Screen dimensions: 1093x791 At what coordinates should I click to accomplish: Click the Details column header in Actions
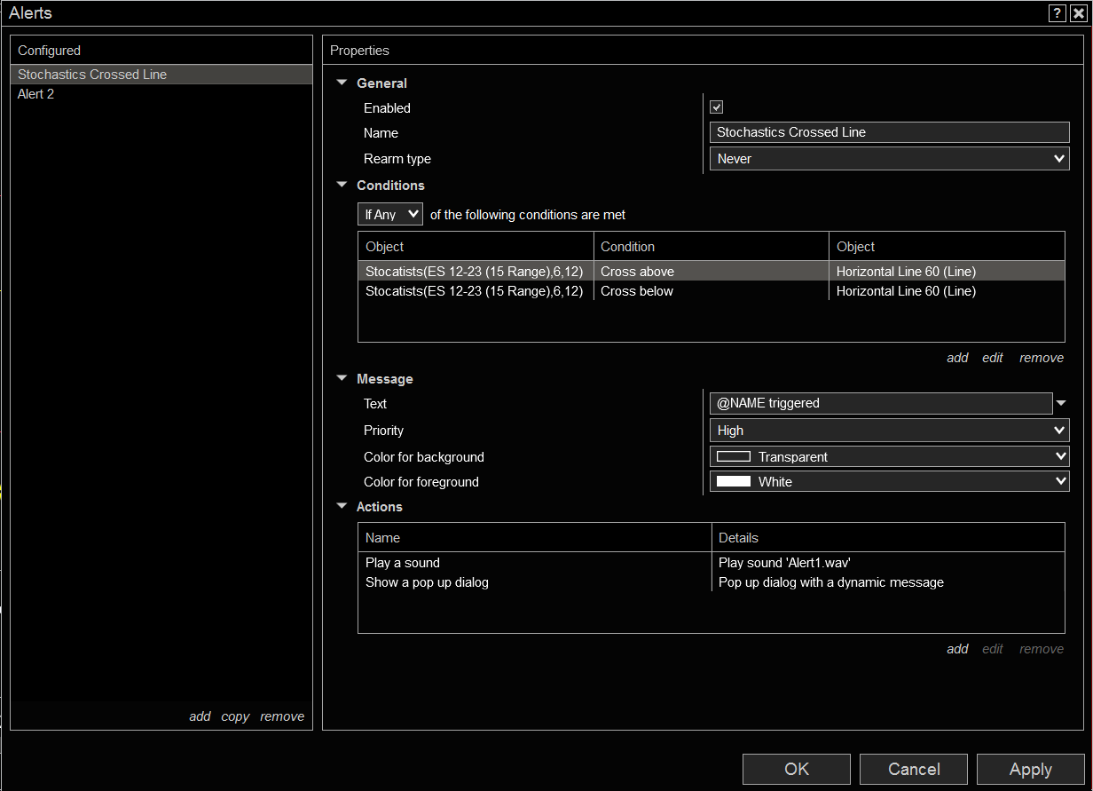[x=888, y=538]
